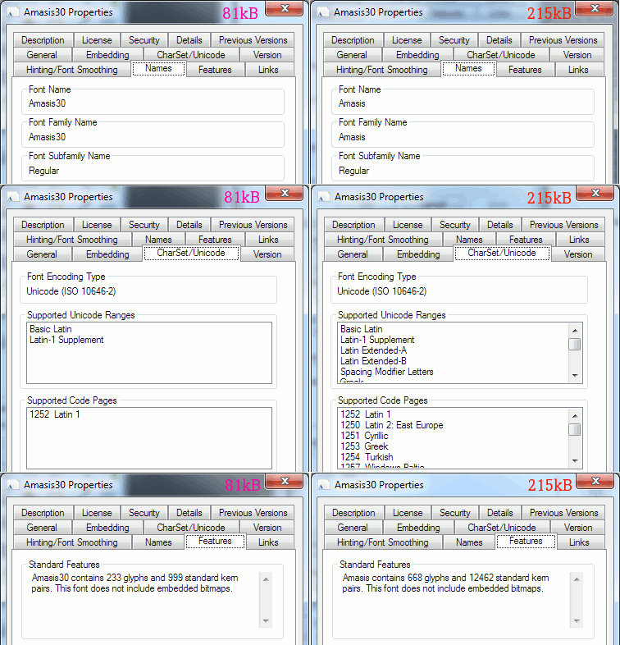Screen dimensions: 620x645
Task: Open the Embedding tab in the 215kB CharSet/Unicode window
Action: click(418, 254)
